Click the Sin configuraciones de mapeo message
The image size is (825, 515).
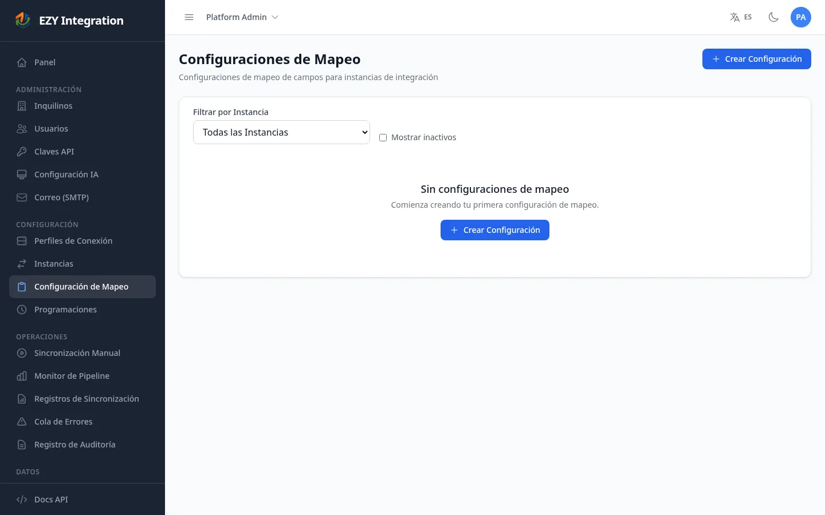[495, 189]
